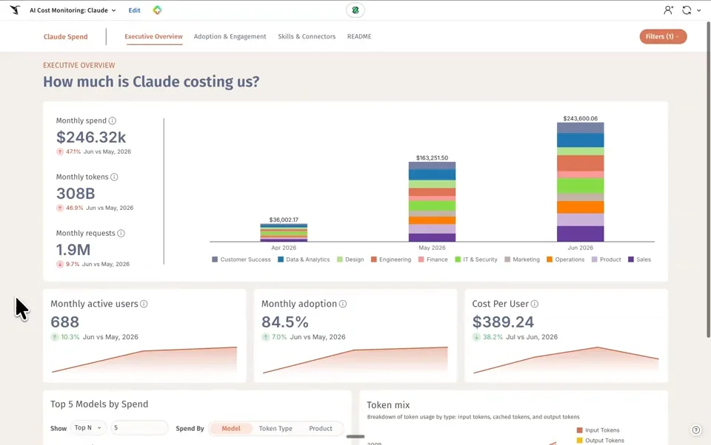
Task: Click the green up-arrow next to 7.0%
Action: (x=266, y=337)
